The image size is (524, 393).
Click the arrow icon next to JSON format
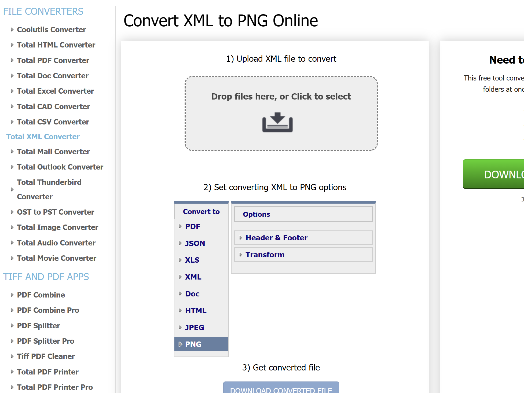(x=180, y=243)
